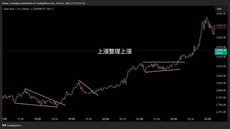Viewport: 230px width, 129px height.
Task: Click the 2,822.00 price axis label
Action: click(221, 37)
